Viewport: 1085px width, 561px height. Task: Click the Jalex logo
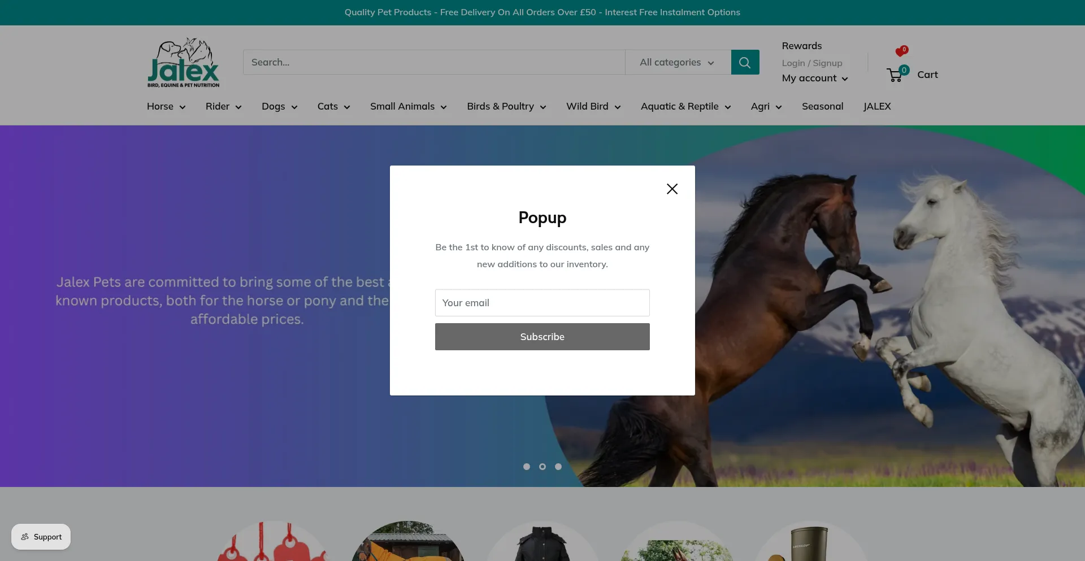183,63
